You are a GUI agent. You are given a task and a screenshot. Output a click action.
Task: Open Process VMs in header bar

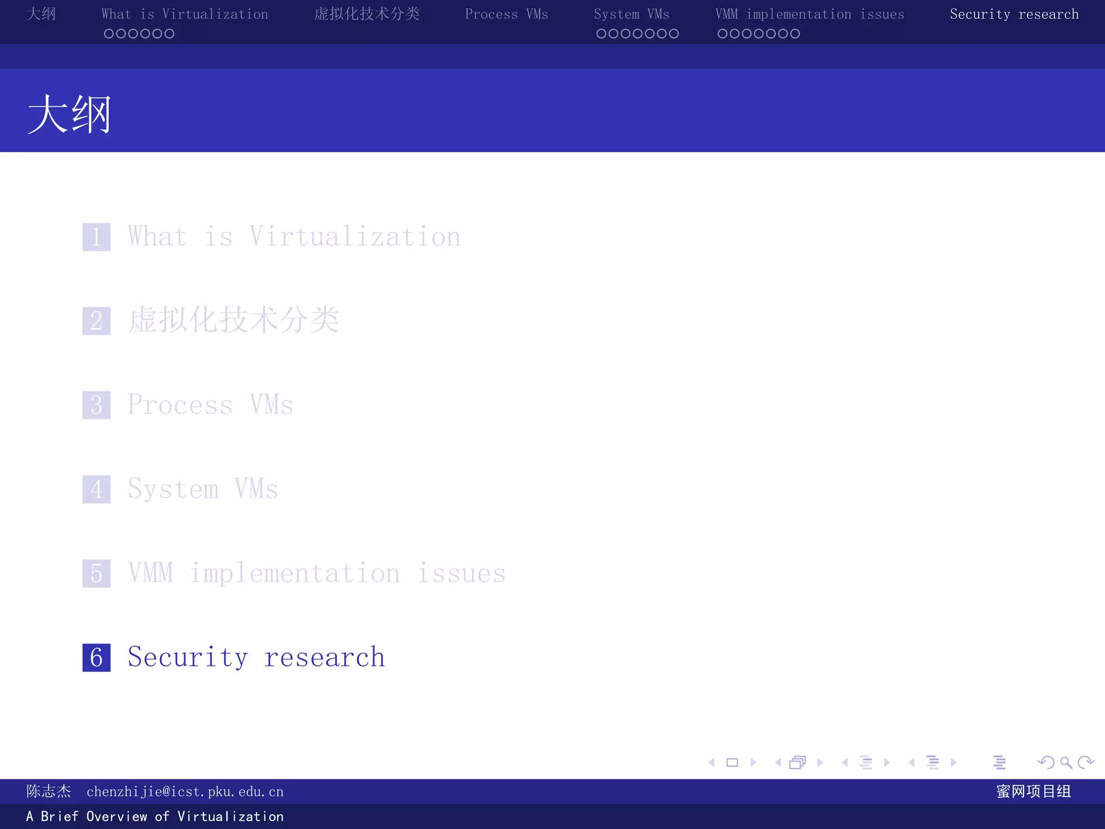pyautogui.click(x=506, y=14)
